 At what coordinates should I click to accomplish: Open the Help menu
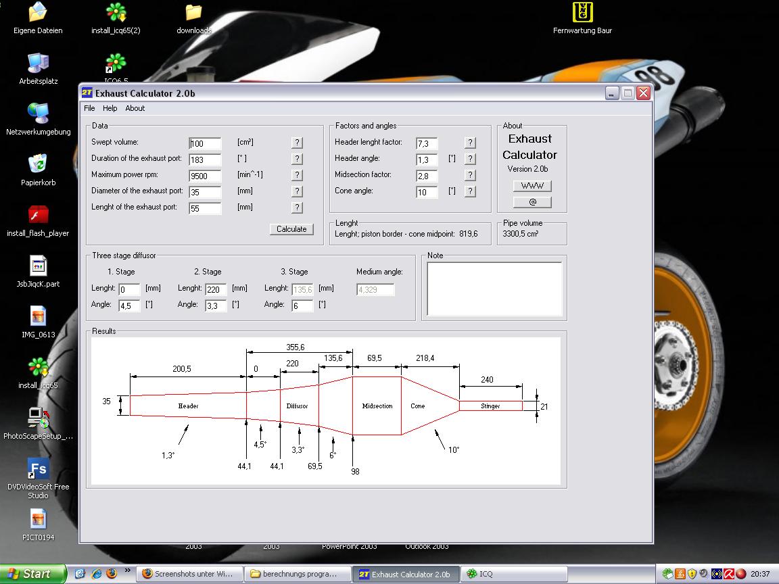[110, 108]
